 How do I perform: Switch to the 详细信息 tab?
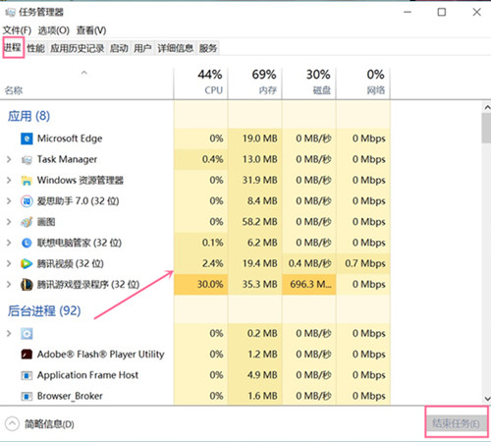click(x=176, y=48)
